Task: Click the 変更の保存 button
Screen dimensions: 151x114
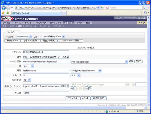Action: click(x=98, y=98)
